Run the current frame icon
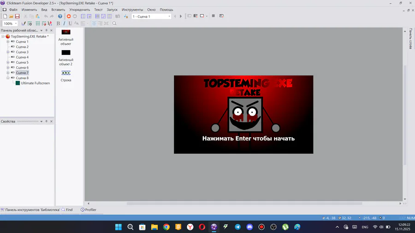Viewport: 415px width, 233px height. pos(202,16)
